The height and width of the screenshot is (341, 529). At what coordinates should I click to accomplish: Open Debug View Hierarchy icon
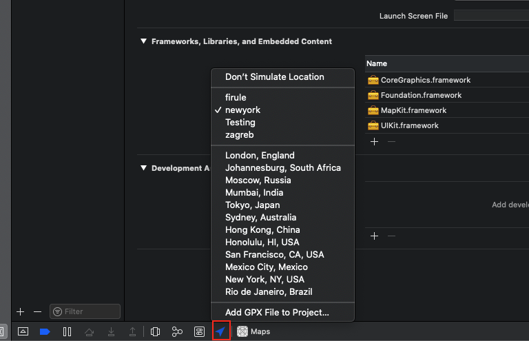155,331
